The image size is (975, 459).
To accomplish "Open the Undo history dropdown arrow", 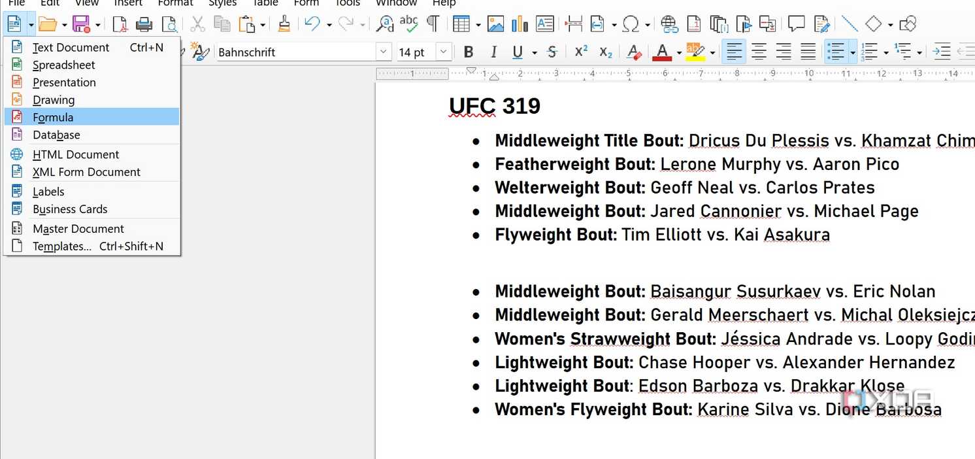I will (329, 25).
